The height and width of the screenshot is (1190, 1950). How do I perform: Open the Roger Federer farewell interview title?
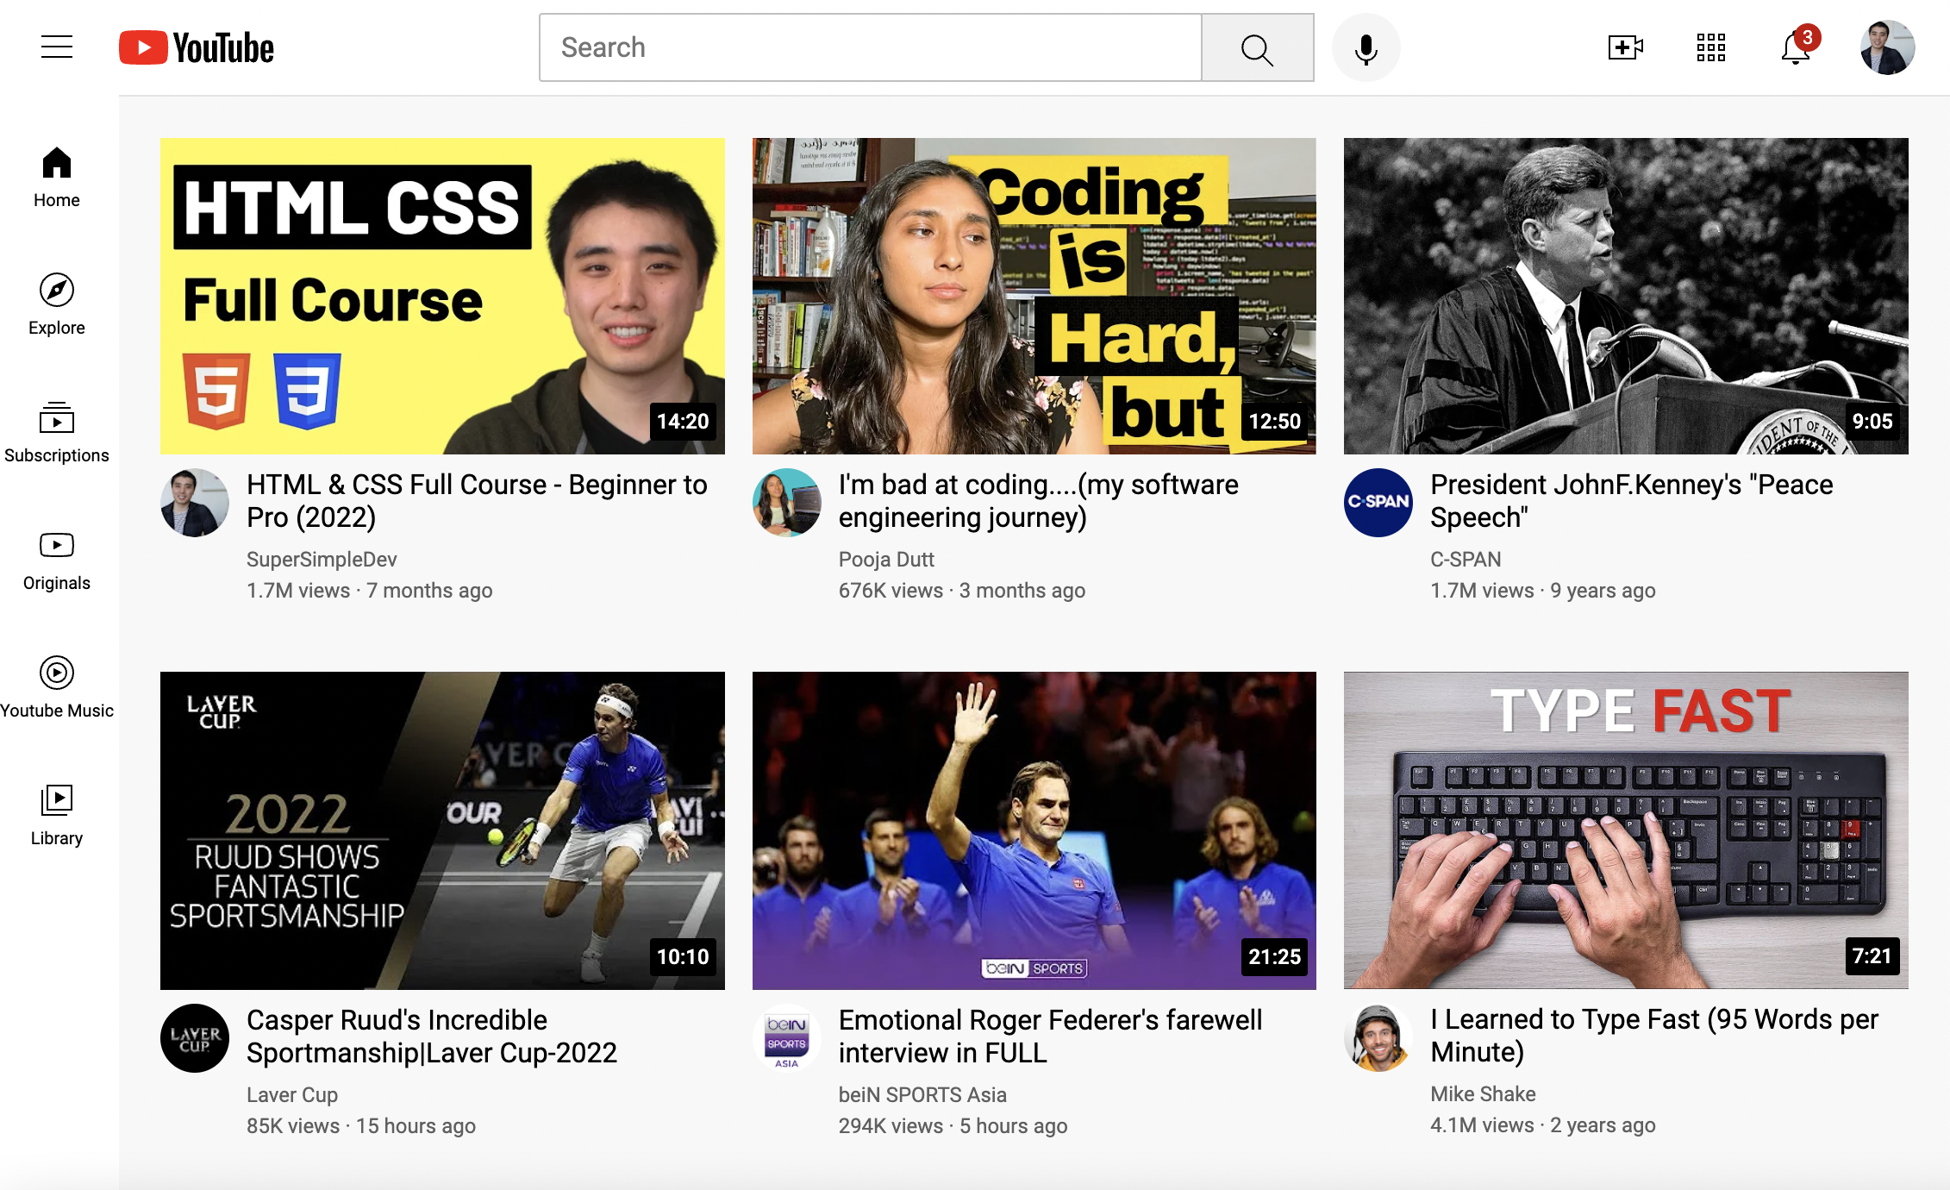(1050, 1036)
